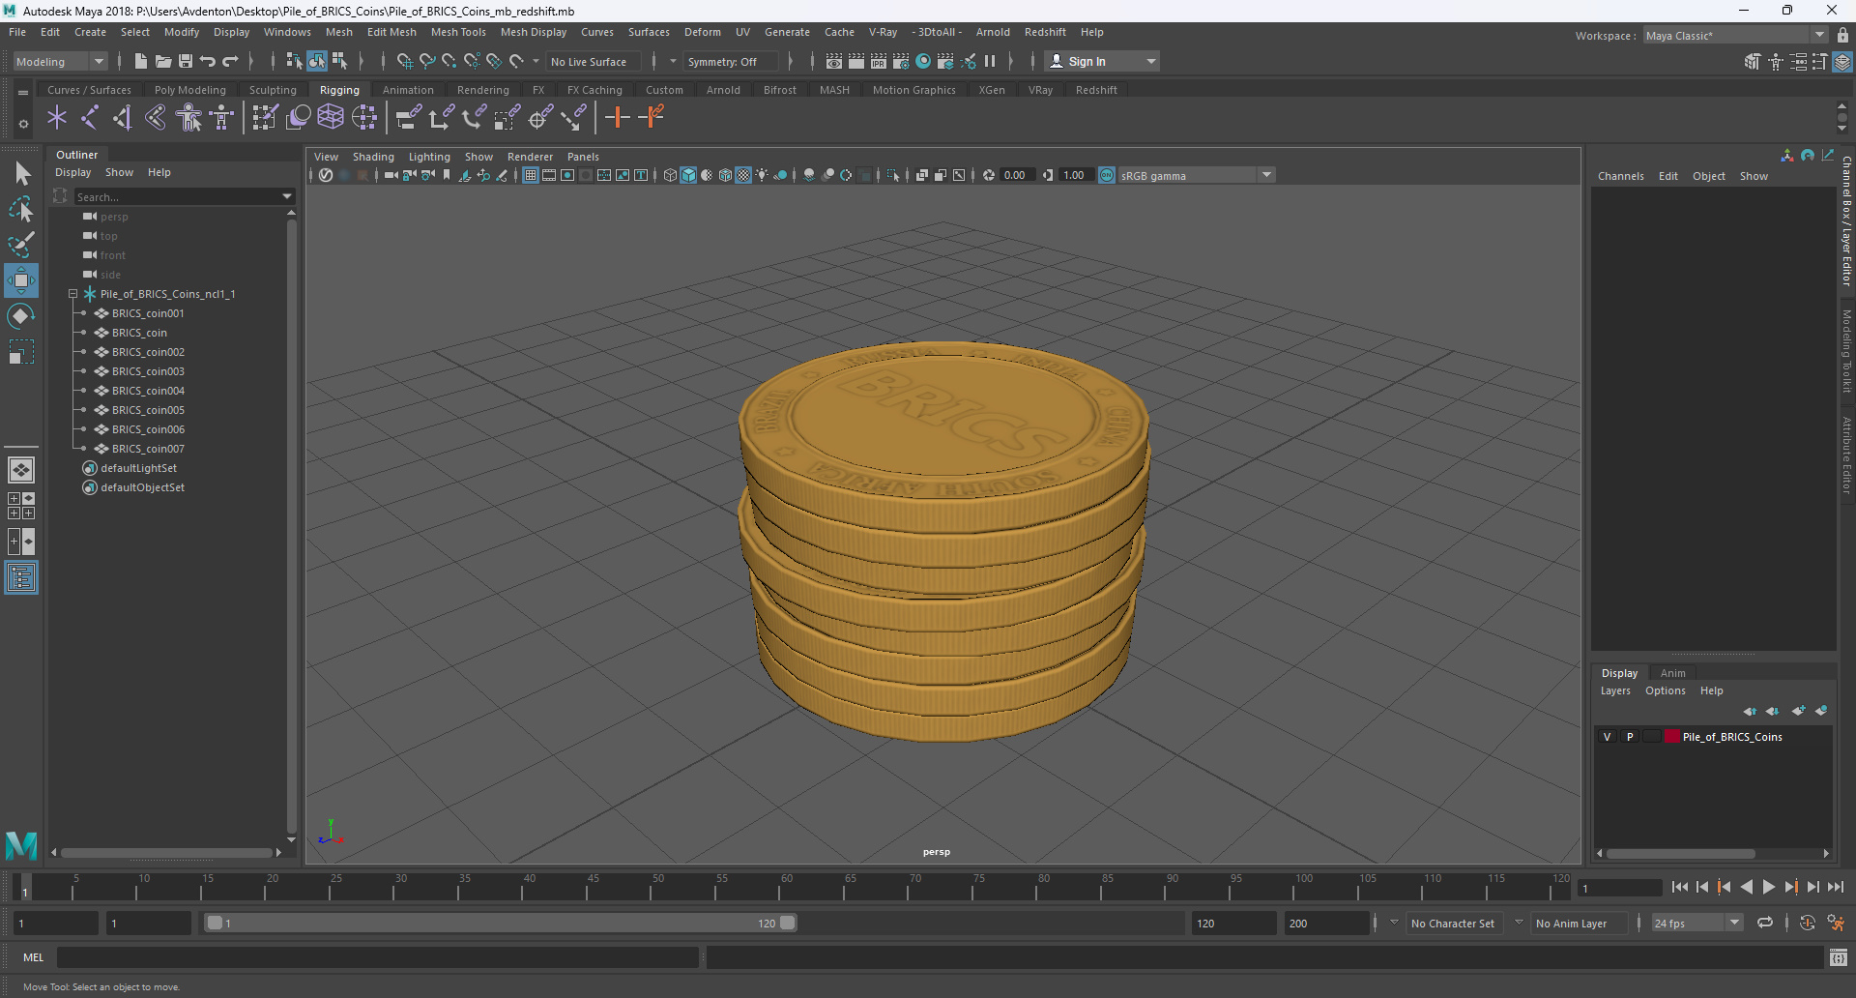Toggle sRGB gamma view transform
This screenshot has height=998, width=1856.
1107,175
